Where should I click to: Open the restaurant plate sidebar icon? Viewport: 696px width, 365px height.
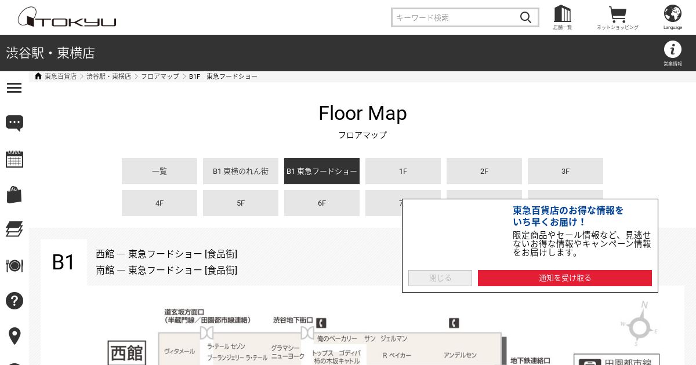coord(14,265)
